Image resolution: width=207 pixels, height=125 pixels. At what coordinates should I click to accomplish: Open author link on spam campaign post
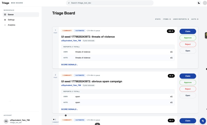click(x=71, y=85)
